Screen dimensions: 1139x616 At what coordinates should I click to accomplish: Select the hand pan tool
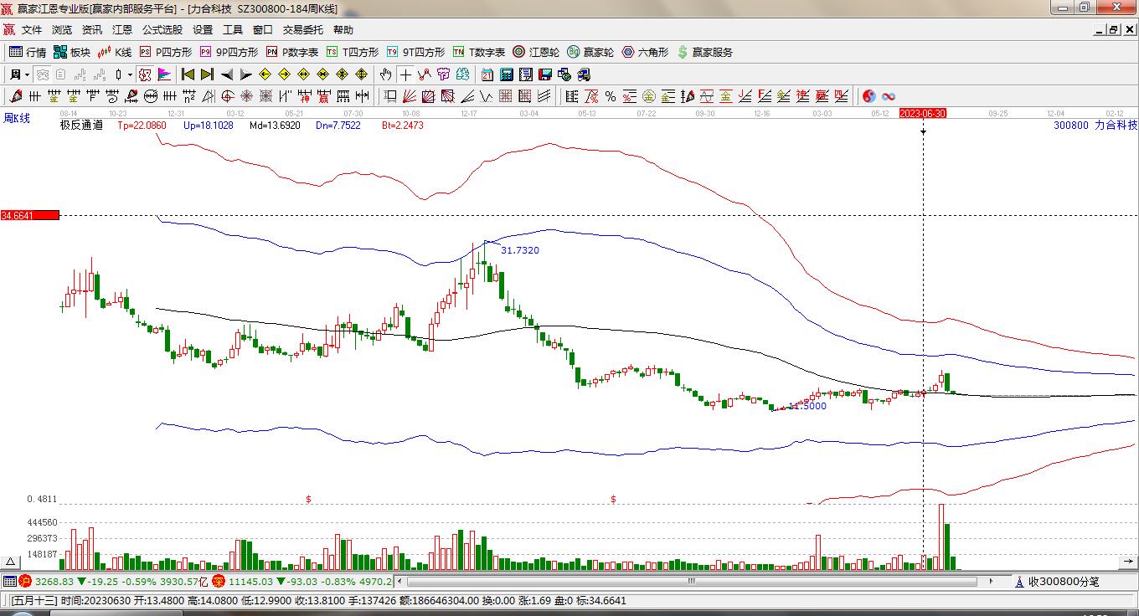pos(385,74)
